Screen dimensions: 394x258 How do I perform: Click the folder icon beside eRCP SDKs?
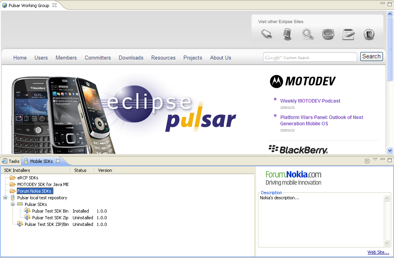pyautogui.click(x=13, y=178)
